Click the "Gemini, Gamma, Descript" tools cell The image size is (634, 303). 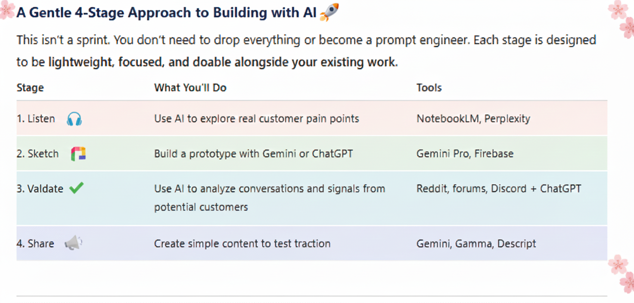(476, 244)
